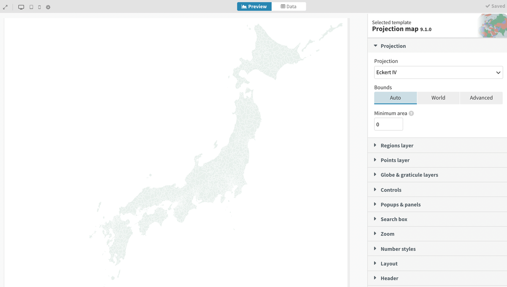Expand the Layout section
Screen dimensions: 507x287
[437, 264]
